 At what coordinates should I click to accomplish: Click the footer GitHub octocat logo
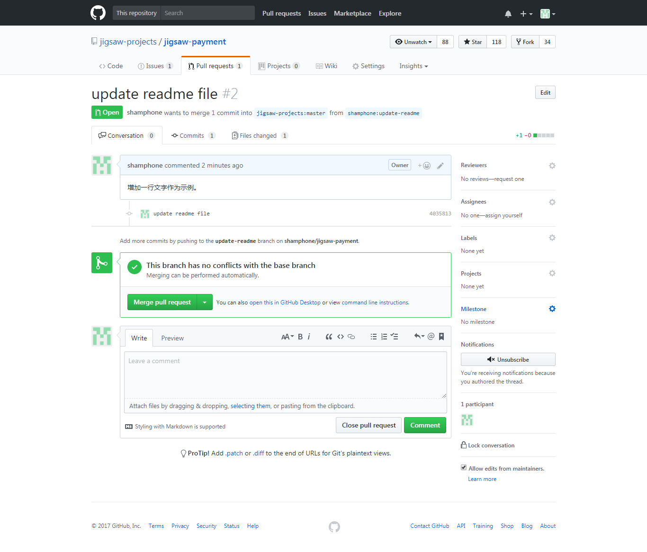334,526
